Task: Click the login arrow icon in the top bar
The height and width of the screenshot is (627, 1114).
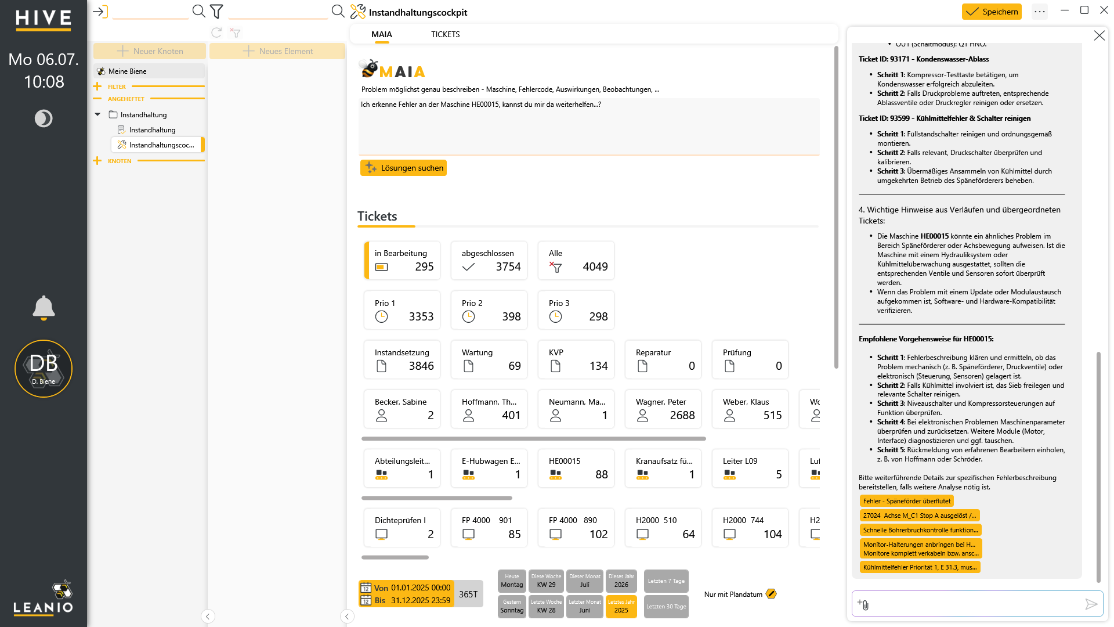Action: [100, 12]
